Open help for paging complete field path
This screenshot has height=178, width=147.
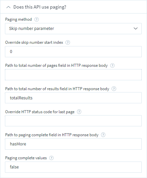[x=103, y=135]
